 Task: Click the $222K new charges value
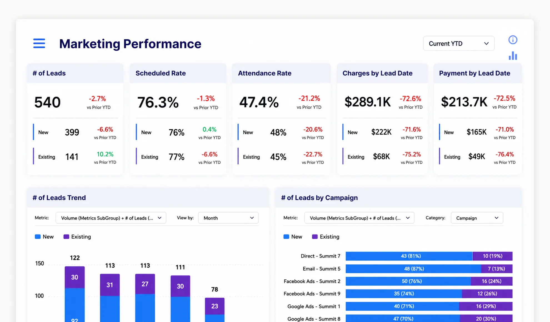[381, 132]
